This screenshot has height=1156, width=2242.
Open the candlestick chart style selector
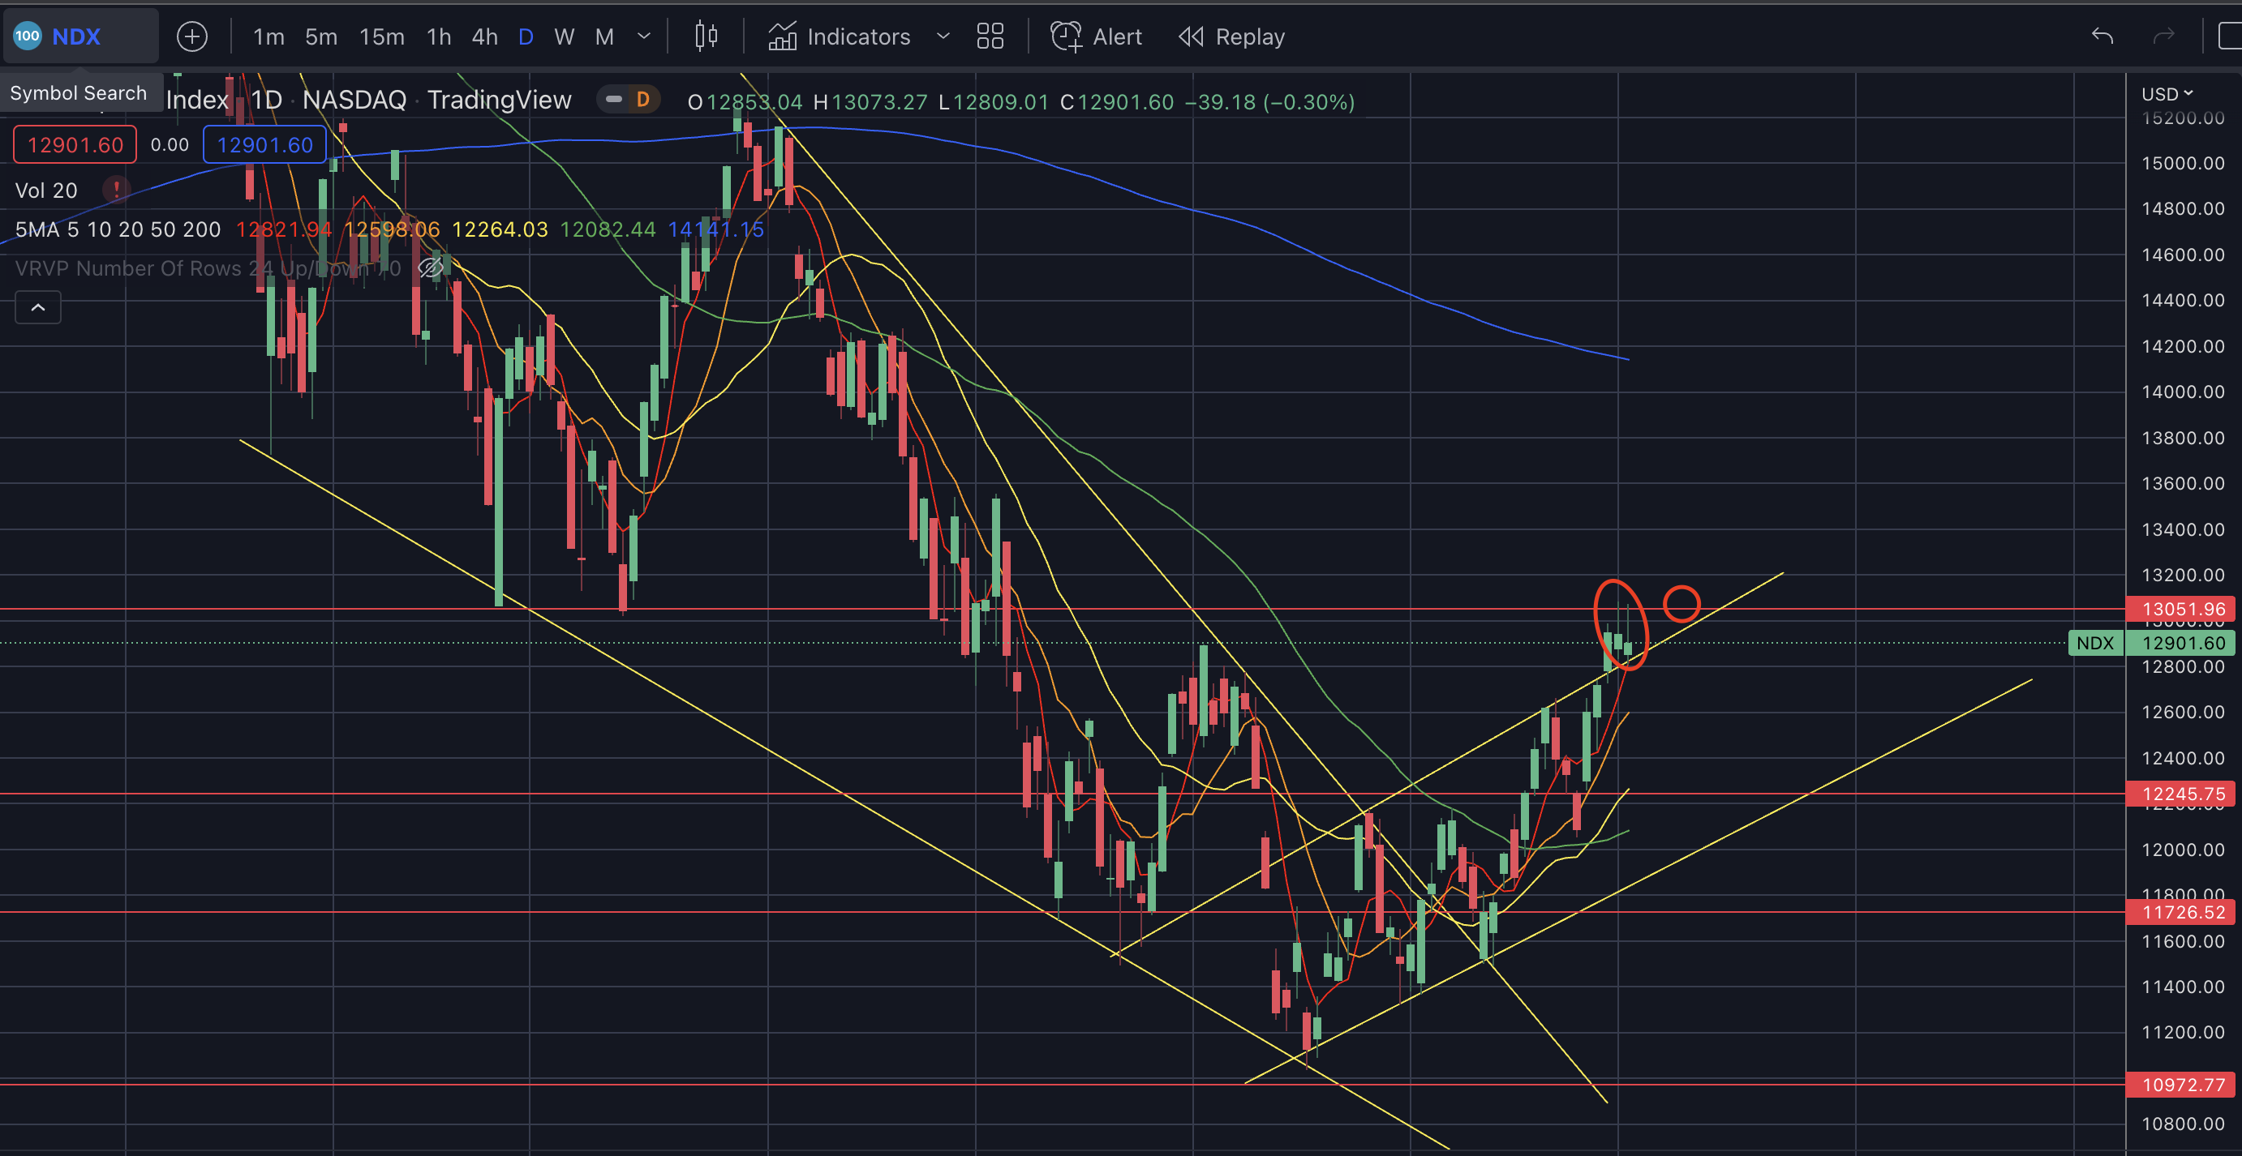click(x=706, y=36)
